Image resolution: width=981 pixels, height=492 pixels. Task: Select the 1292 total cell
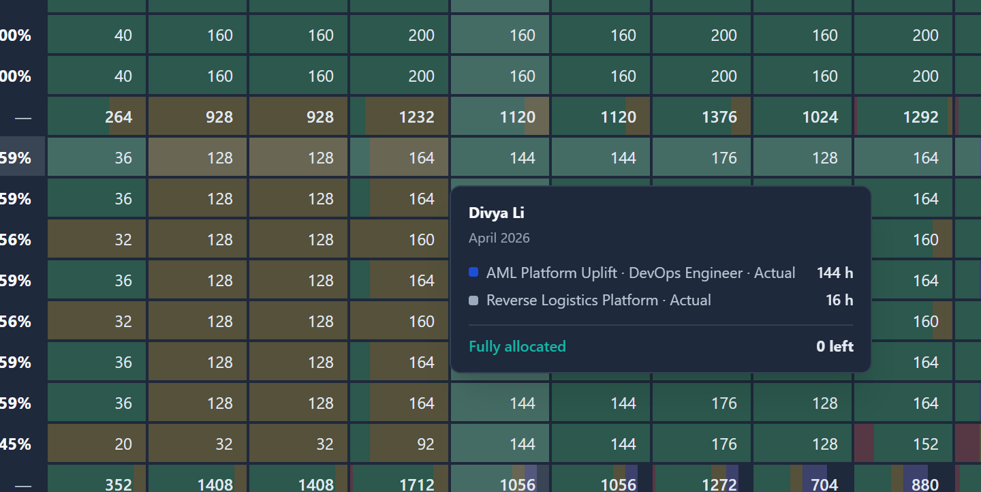click(903, 117)
